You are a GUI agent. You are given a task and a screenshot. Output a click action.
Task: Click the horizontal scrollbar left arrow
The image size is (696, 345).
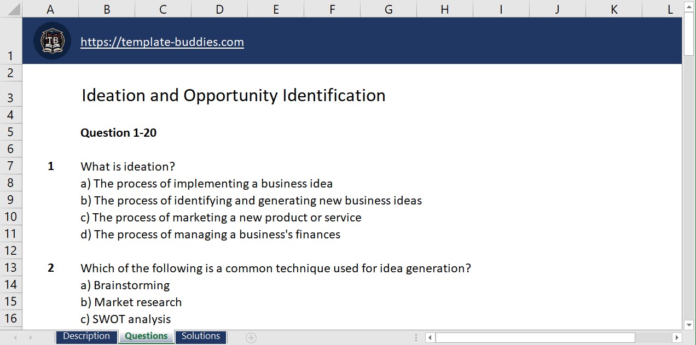click(429, 337)
